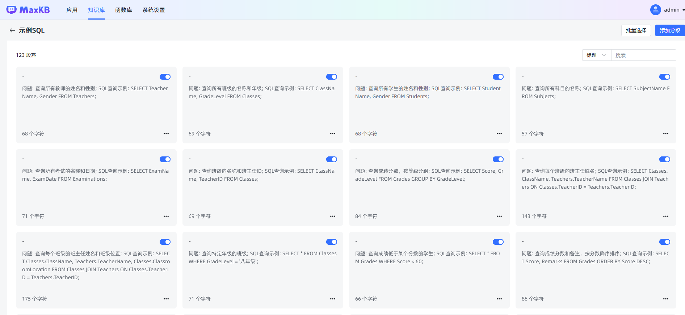This screenshot has width=685, height=315.
Task: Open more options on the TeacherName, Gender card
Action: click(x=166, y=134)
